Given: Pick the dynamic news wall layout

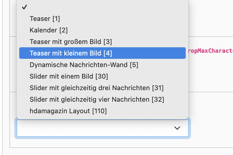Looking at the screenshot, I should 102,65.
